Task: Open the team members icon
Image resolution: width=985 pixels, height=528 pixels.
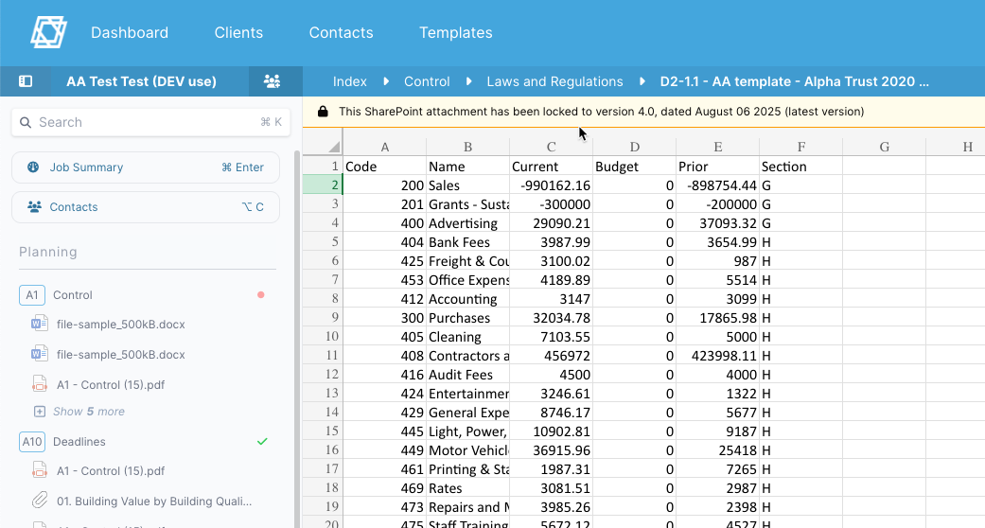Action: pyautogui.click(x=272, y=81)
